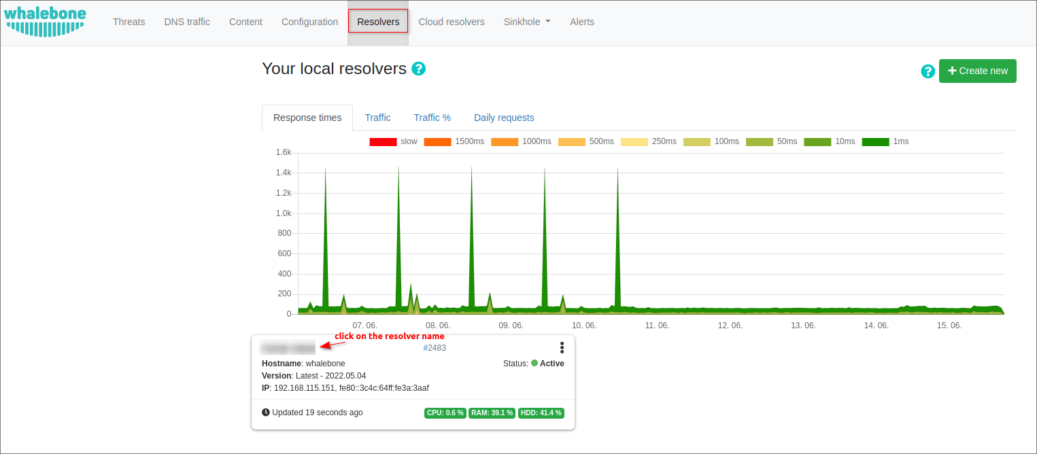
Task: Toggle the 1ms series in legend
Action: click(885, 141)
